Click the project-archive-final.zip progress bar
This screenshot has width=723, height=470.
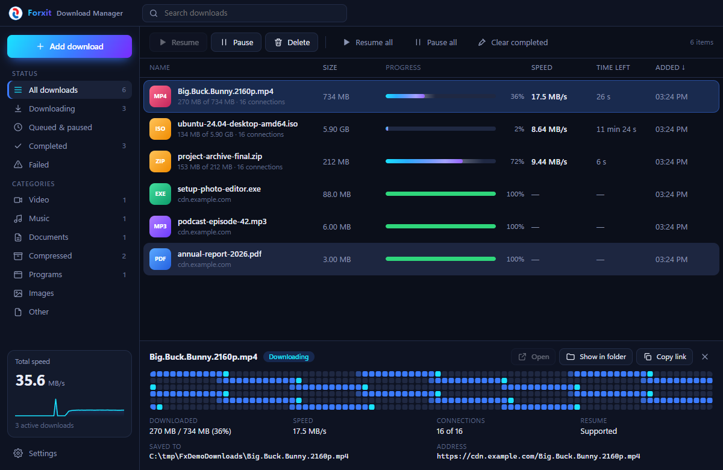click(440, 161)
